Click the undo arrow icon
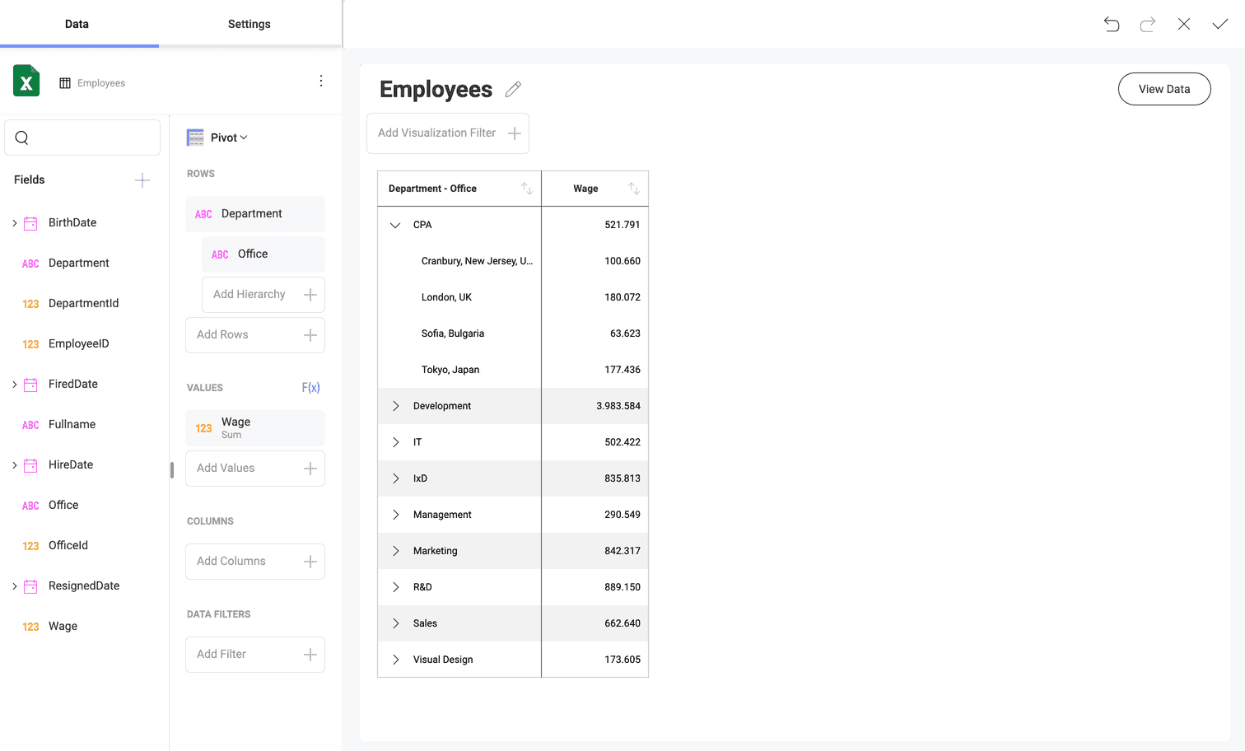Viewport: 1245px width, 751px height. 1112,24
